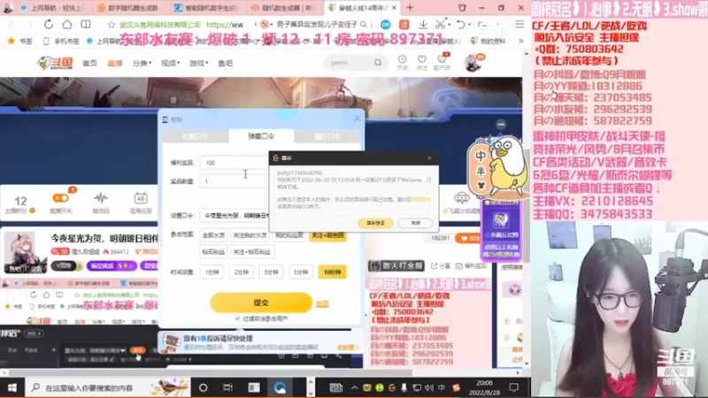
Task: Select the 5分钟 time option
Action: pos(301,272)
